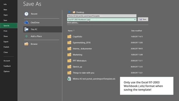Open the Marketing folder name

click(x=77, y=55)
